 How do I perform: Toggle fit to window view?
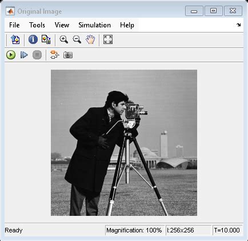click(x=108, y=39)
